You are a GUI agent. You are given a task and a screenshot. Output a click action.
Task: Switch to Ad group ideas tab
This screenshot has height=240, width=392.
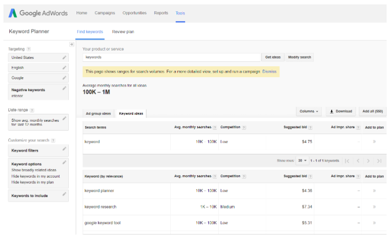(x=98, y=114)
